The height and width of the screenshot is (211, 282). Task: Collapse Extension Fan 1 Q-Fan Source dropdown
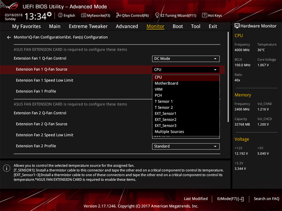(186, 70)
